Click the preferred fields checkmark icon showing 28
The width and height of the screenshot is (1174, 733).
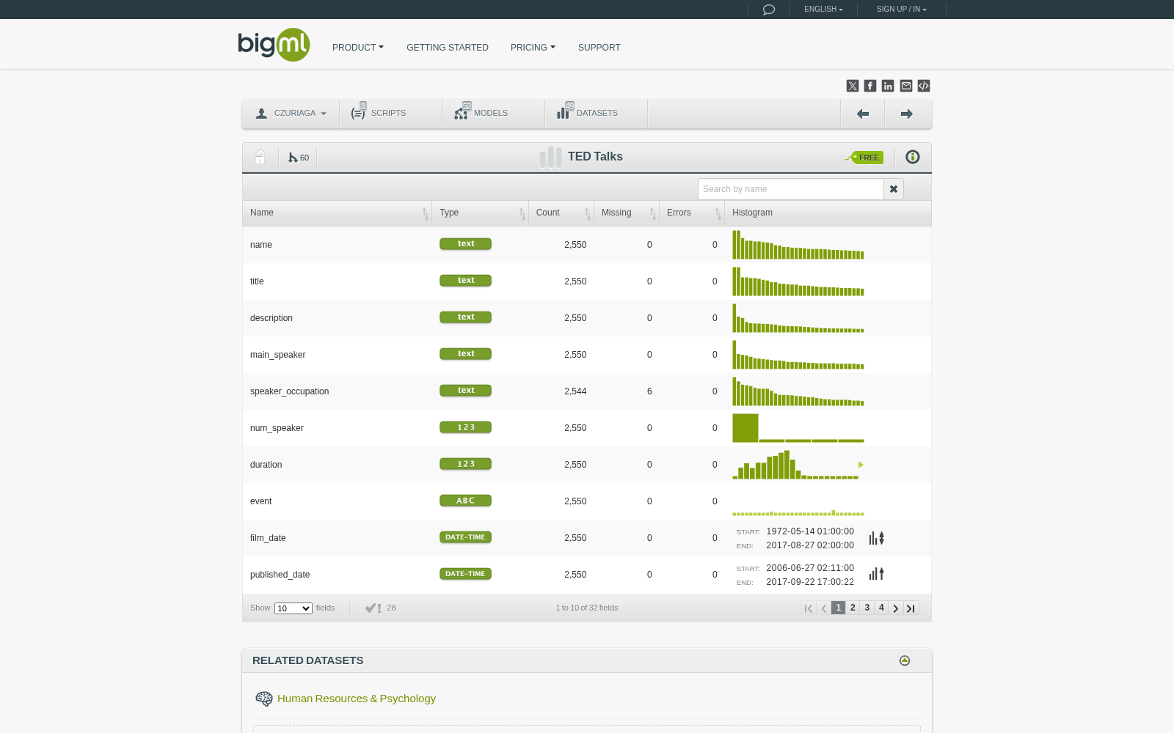[380, 608]
